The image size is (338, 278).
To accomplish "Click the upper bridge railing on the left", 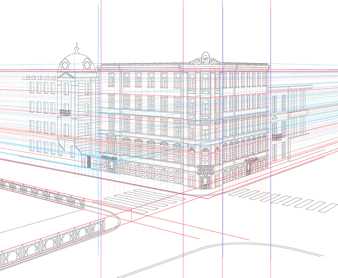I will [43, 193].
